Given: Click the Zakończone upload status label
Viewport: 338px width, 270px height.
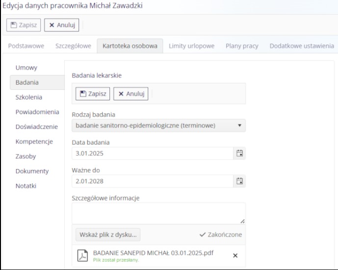Looking at the screenshot, I should click(221, 234).
